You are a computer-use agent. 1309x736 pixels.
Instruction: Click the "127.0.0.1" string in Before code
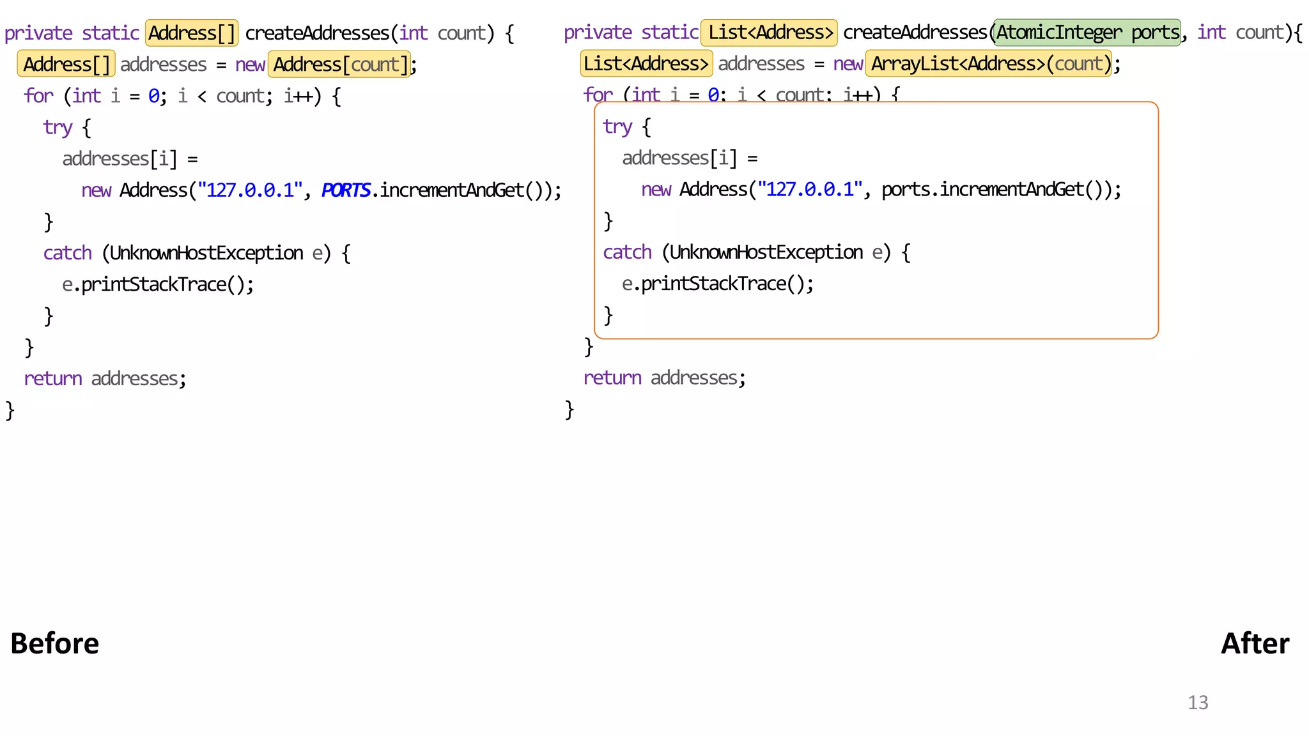(250, 190)
